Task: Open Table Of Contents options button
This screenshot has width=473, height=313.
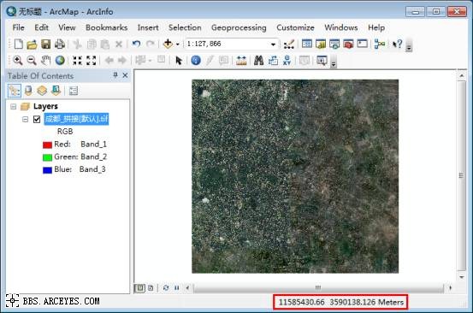Action: pyautogui.click(x=74, y=91)
